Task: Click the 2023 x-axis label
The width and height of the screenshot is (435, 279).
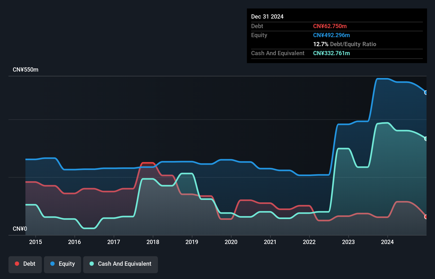Action: click(x=348, y=242)
